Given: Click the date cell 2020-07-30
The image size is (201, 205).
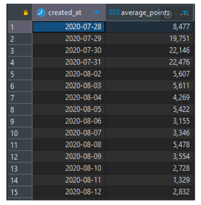Looking at the screenshot, I should [x=69, y=51].
